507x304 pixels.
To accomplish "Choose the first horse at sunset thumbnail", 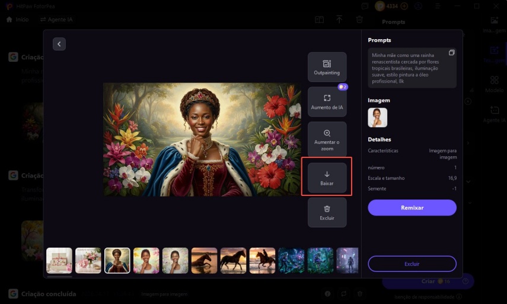I will click(204, 260).
